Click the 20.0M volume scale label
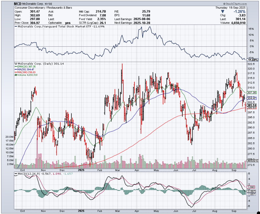This screenshot has height=214, width=260. [9, 137]
